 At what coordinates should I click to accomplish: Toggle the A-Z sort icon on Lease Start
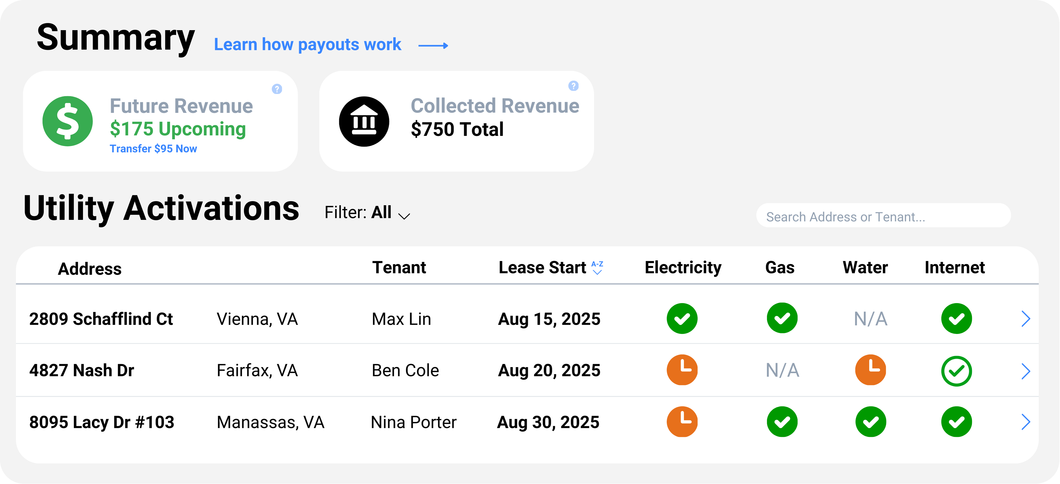click(x=597, y=268)
